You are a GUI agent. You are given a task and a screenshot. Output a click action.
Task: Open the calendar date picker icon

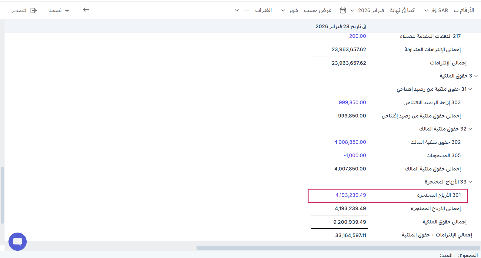tap(343, 11)
